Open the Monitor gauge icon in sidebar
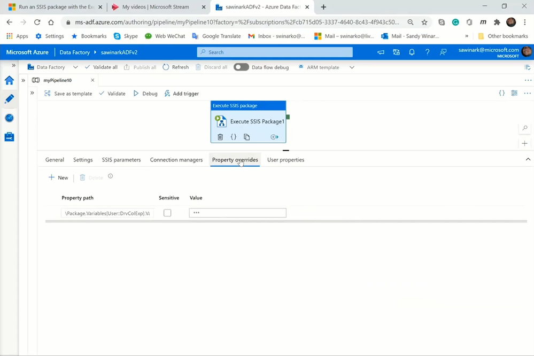The width and height of the screenshot is (534, 356). click(9, 118)
